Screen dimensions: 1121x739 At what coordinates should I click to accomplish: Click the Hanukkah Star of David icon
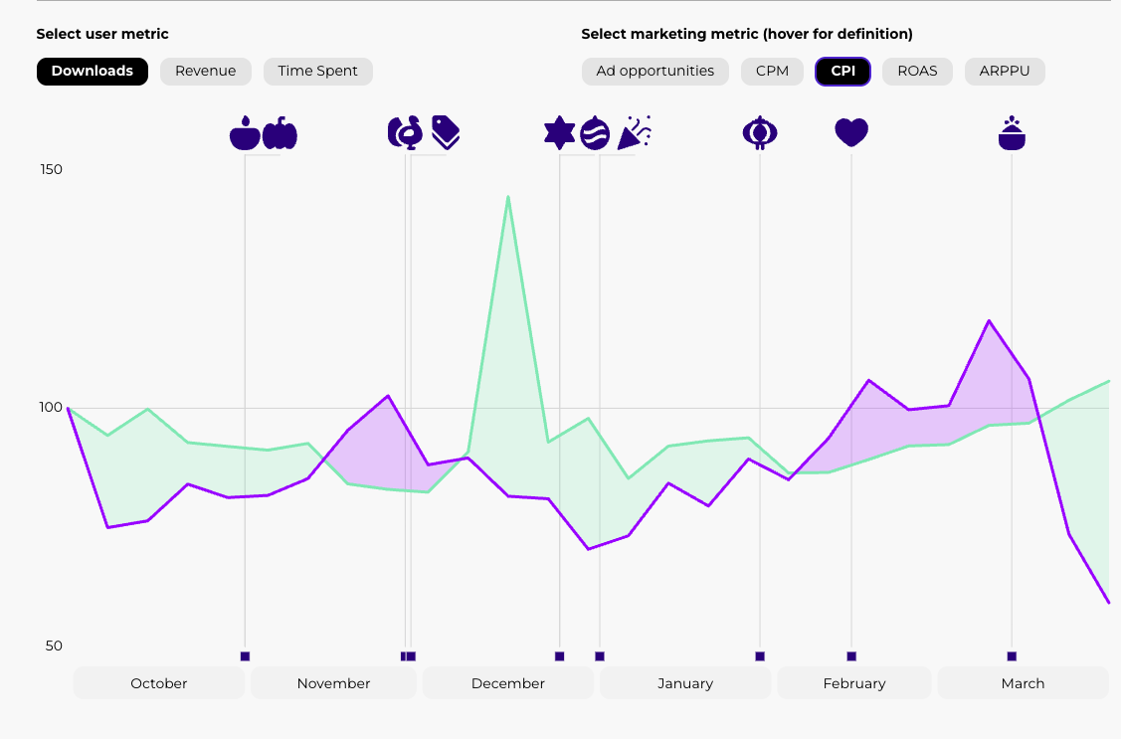pos(559,133)
